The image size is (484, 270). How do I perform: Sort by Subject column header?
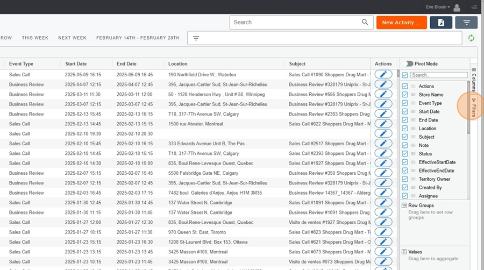pos(297,63)
